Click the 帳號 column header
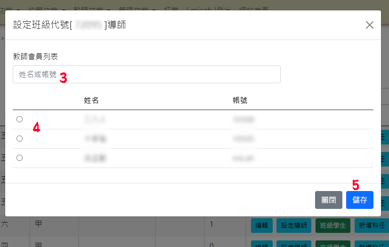 coord(240,100)
